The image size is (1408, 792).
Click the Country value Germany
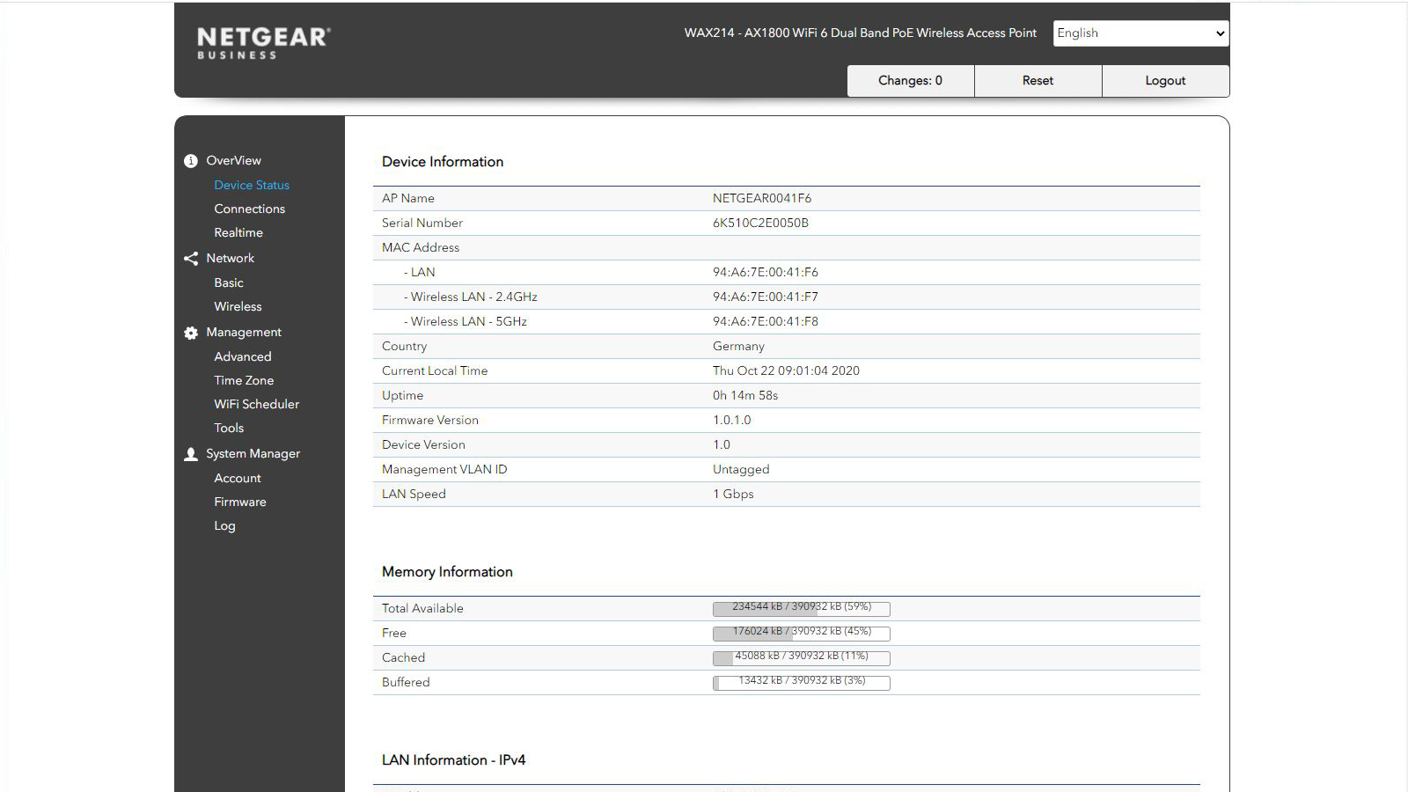pyautogui.click(x=738, y=347)
